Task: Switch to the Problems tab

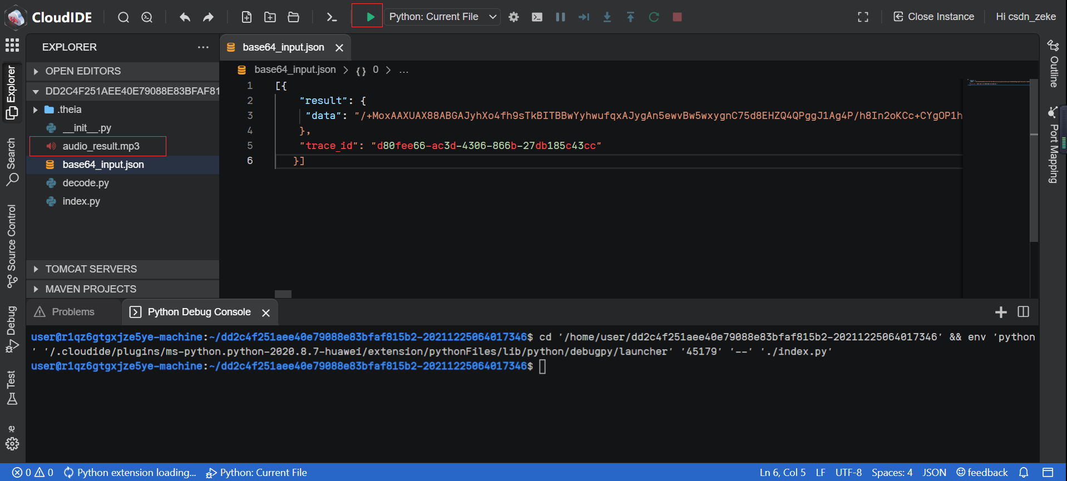Action: pos(72,312)
